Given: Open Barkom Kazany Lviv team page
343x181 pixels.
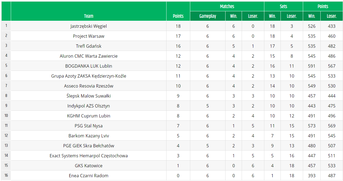Looking at the screenshot, I should (89, 136).
